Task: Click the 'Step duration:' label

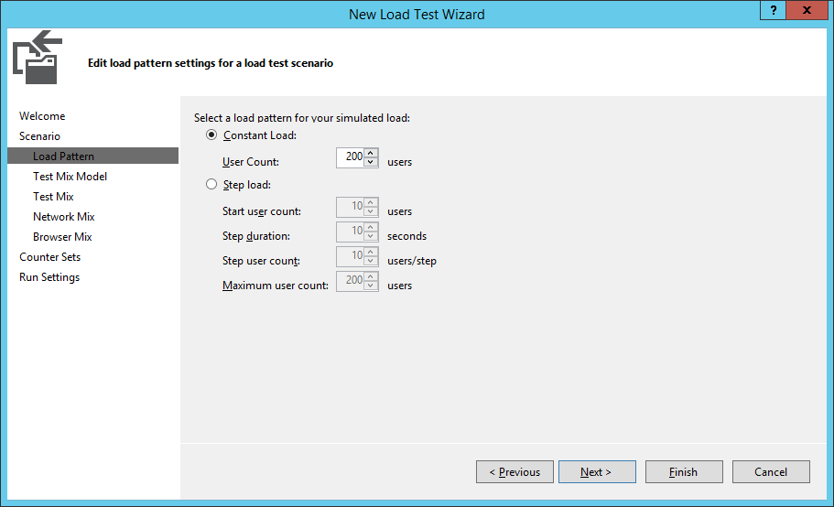Action: pyautogui.click(x=256, y=236)
